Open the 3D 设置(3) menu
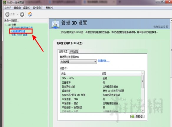Viewport: 172px width, 127px height. pyautogui.click(x=38, y=8)
